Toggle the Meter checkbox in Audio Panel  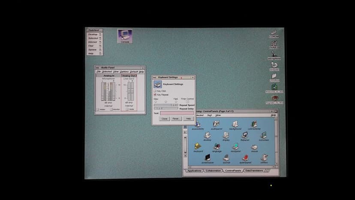coord(98,109)
